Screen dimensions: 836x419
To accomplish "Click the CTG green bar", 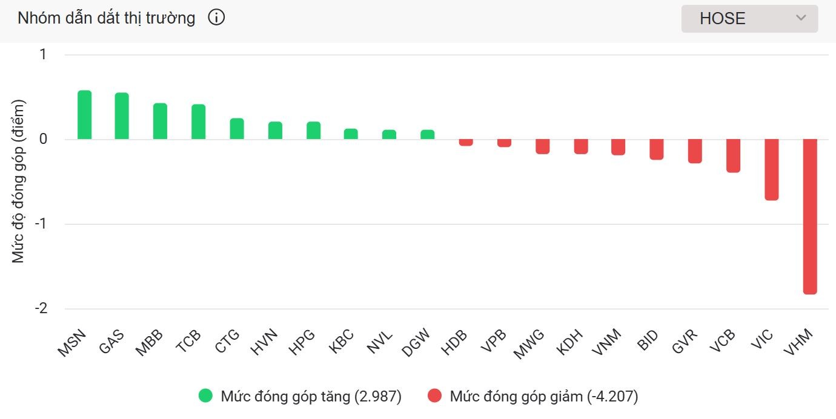I will point(237,129).
